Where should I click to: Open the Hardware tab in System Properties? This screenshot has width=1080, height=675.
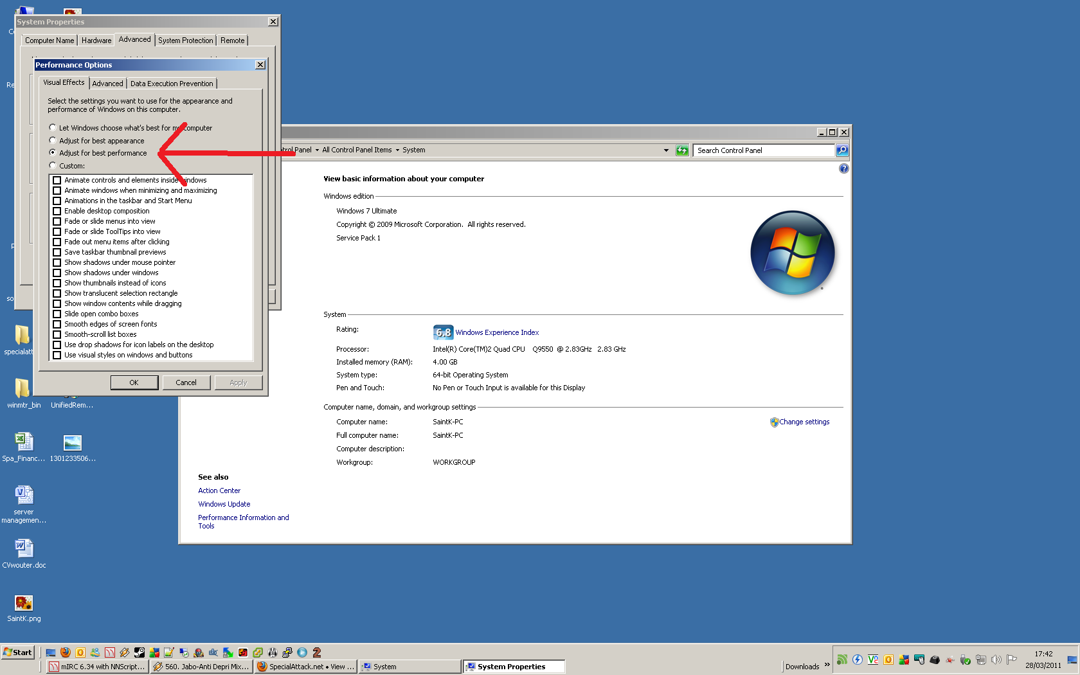pos(96,40)
